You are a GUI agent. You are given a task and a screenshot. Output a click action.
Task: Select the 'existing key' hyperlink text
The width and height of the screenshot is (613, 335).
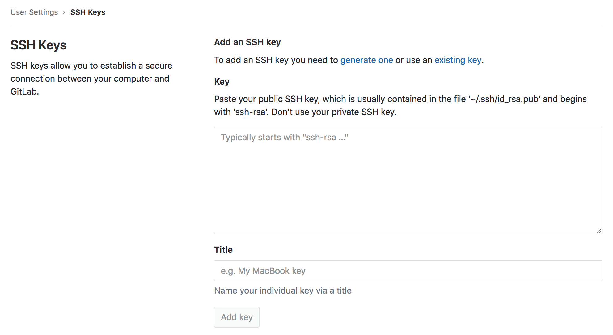click(458, 60)
